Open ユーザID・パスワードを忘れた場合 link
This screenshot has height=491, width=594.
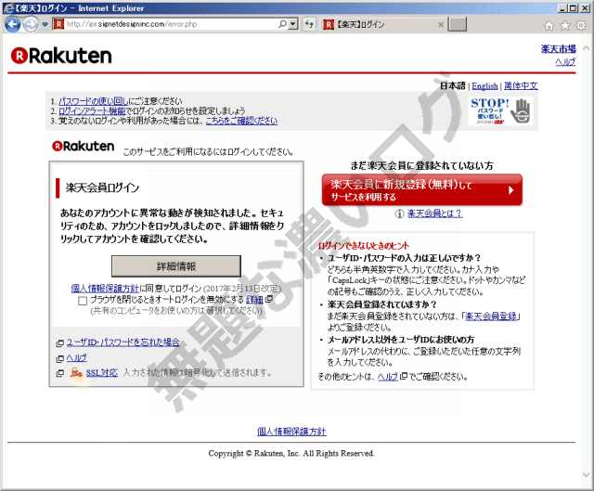tap(123, 342)
